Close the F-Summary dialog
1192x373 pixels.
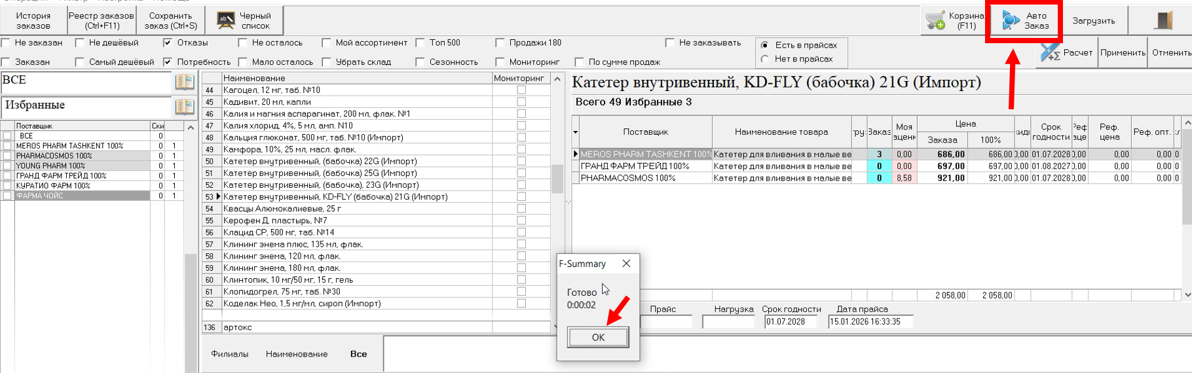pos(626,263)
